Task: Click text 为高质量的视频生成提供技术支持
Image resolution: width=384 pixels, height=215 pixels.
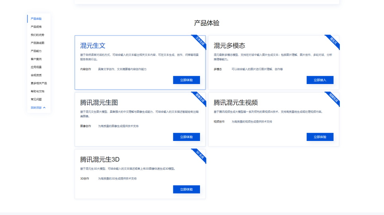Action: pyautogui.click(x=252, y=122)
